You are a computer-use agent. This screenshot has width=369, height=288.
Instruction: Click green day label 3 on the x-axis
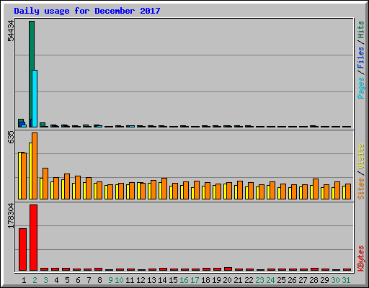pyautogui.click(x=45, y=280)
